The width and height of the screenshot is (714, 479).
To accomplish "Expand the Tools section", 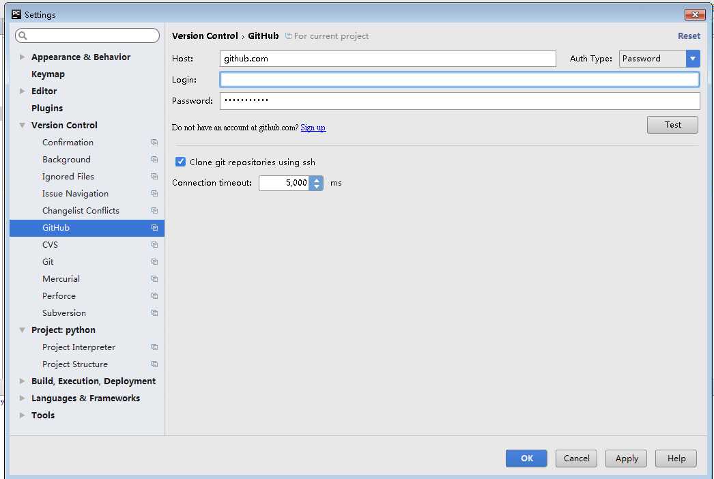I will pos(22,416).
